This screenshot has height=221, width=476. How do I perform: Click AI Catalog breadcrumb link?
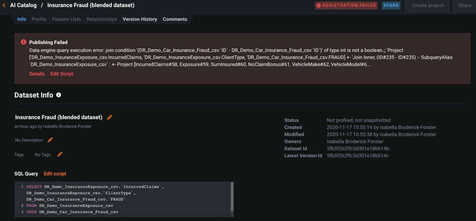[23, 6]
